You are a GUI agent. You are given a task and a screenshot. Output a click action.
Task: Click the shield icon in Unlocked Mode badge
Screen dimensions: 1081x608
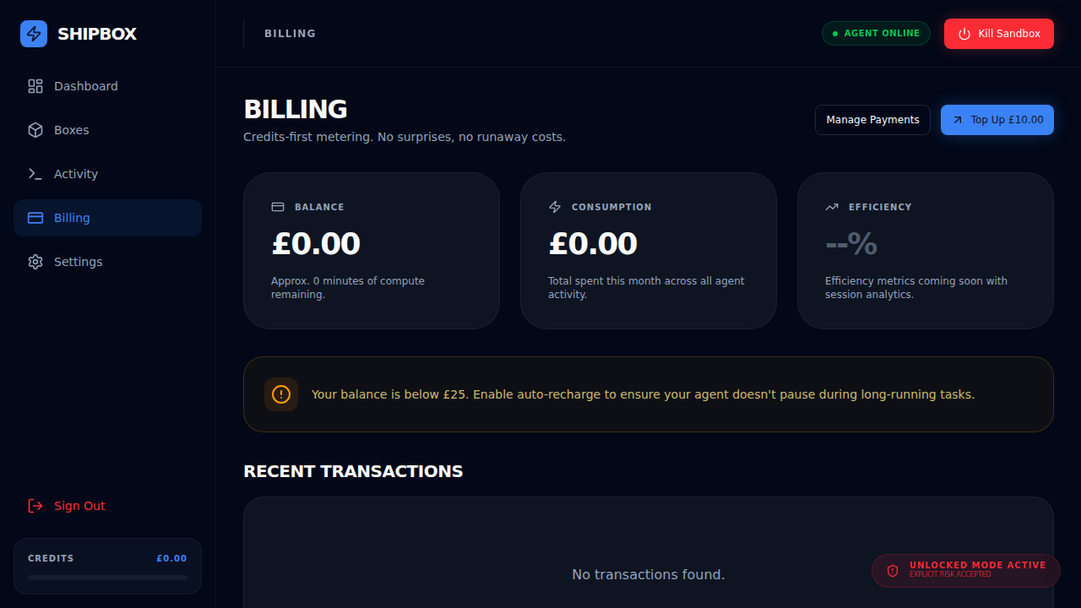(893, 570)
